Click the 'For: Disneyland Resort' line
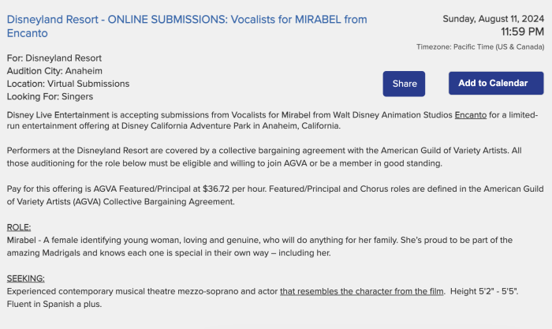The width and height of the screenshot is (552, 329). pos(54,58)
